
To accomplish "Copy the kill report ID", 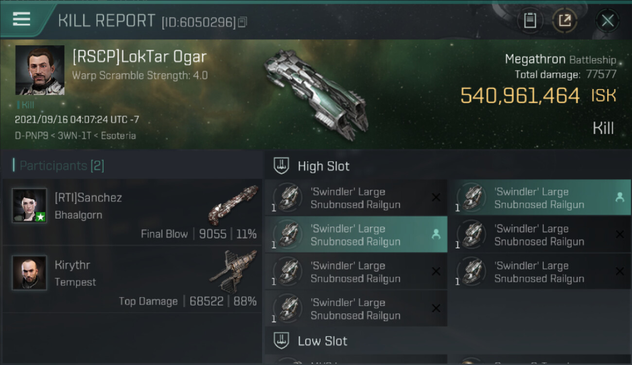I will click(243, 22).
